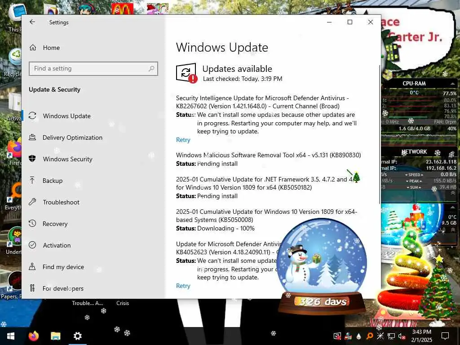Image resolution: width=460 pixels, height=345 pixels.
Task: Click the KB5050008 cumulative update entry
Action: click(x=266, y=216)
